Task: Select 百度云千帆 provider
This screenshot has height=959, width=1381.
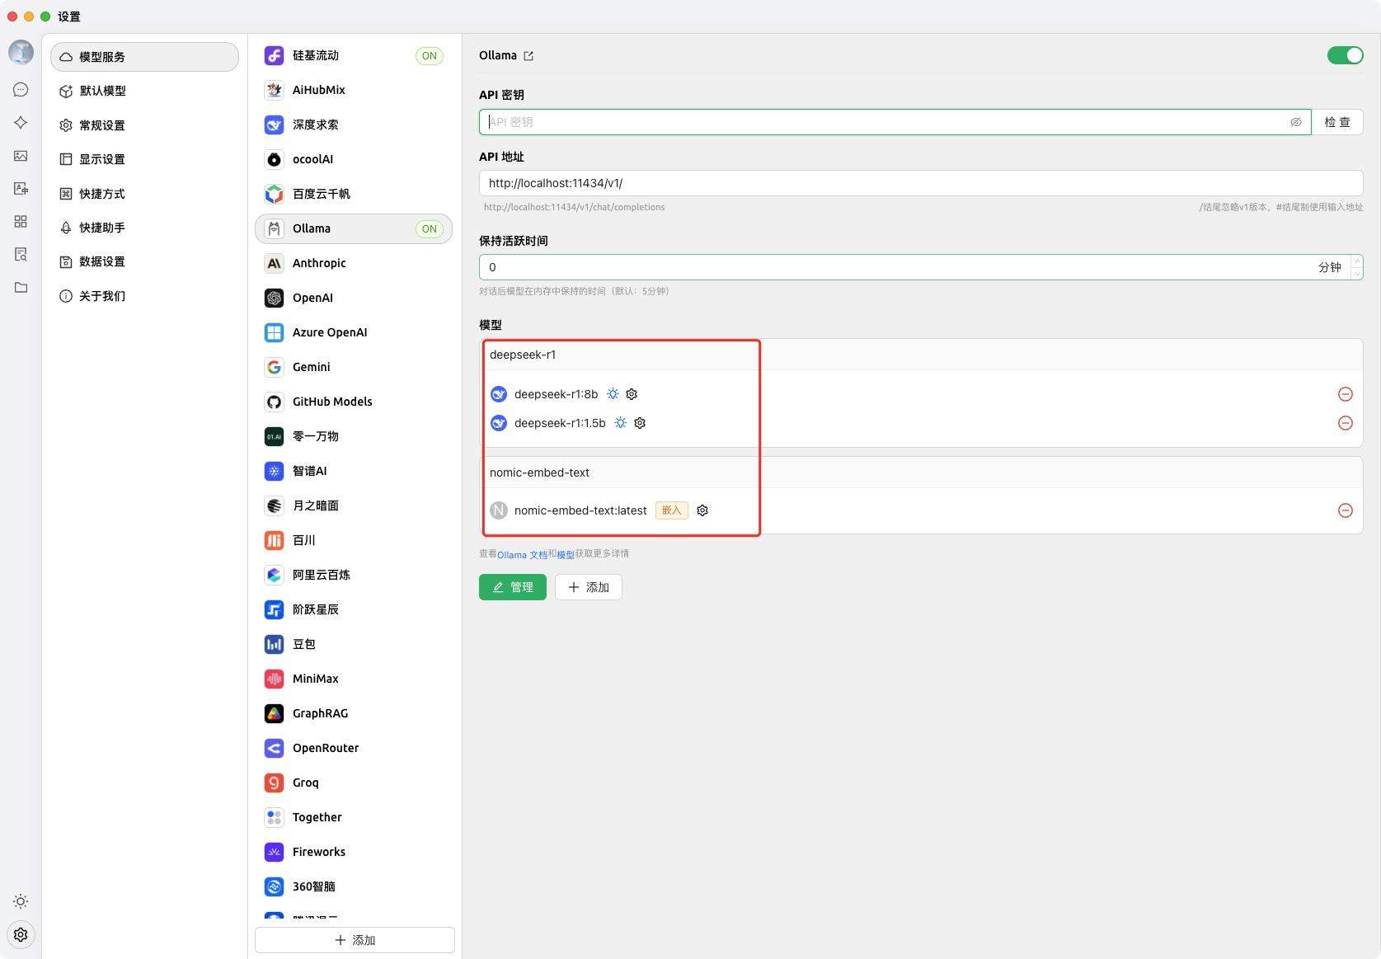Action: tap(354, 194)
